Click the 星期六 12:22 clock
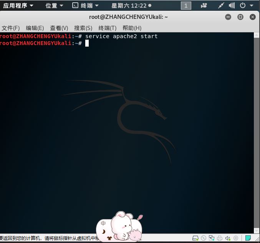The width and height of the screenshot is (260, 243). click(131, 6)
